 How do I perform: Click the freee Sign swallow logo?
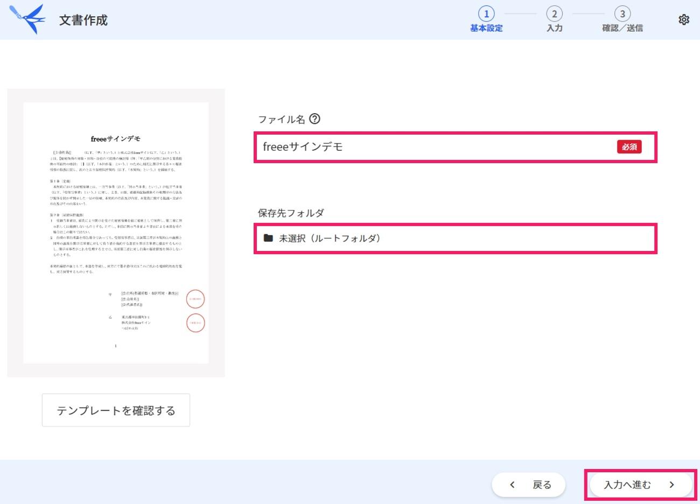tap(27, 19)
